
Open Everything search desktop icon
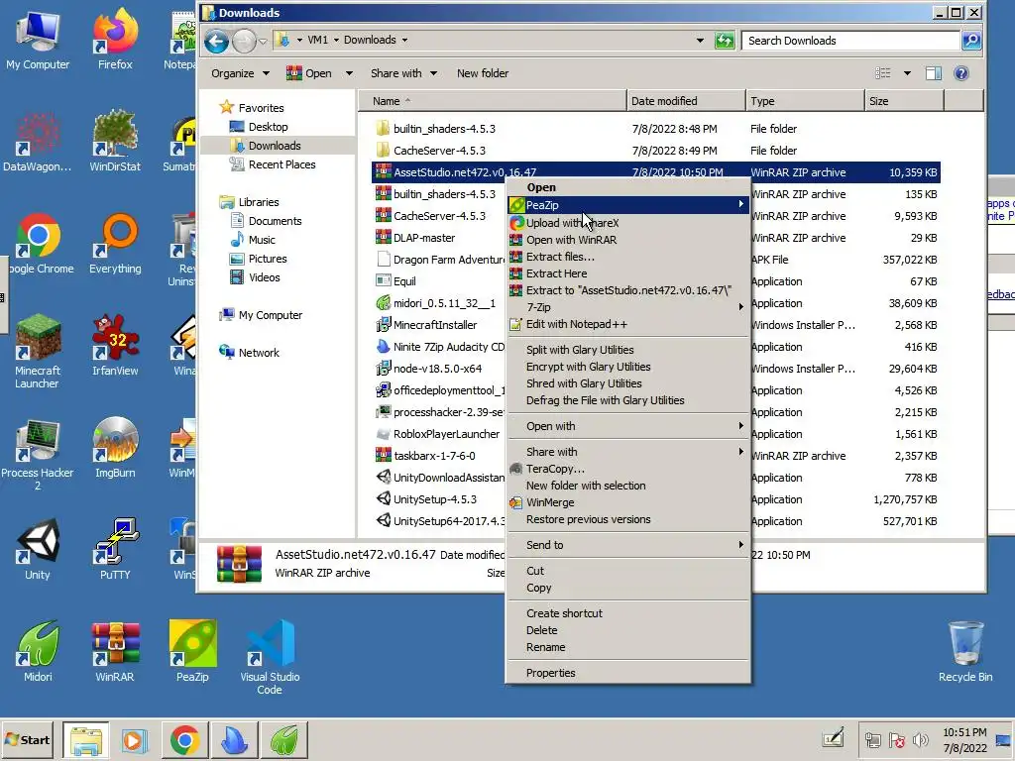(x=115, y=243)
